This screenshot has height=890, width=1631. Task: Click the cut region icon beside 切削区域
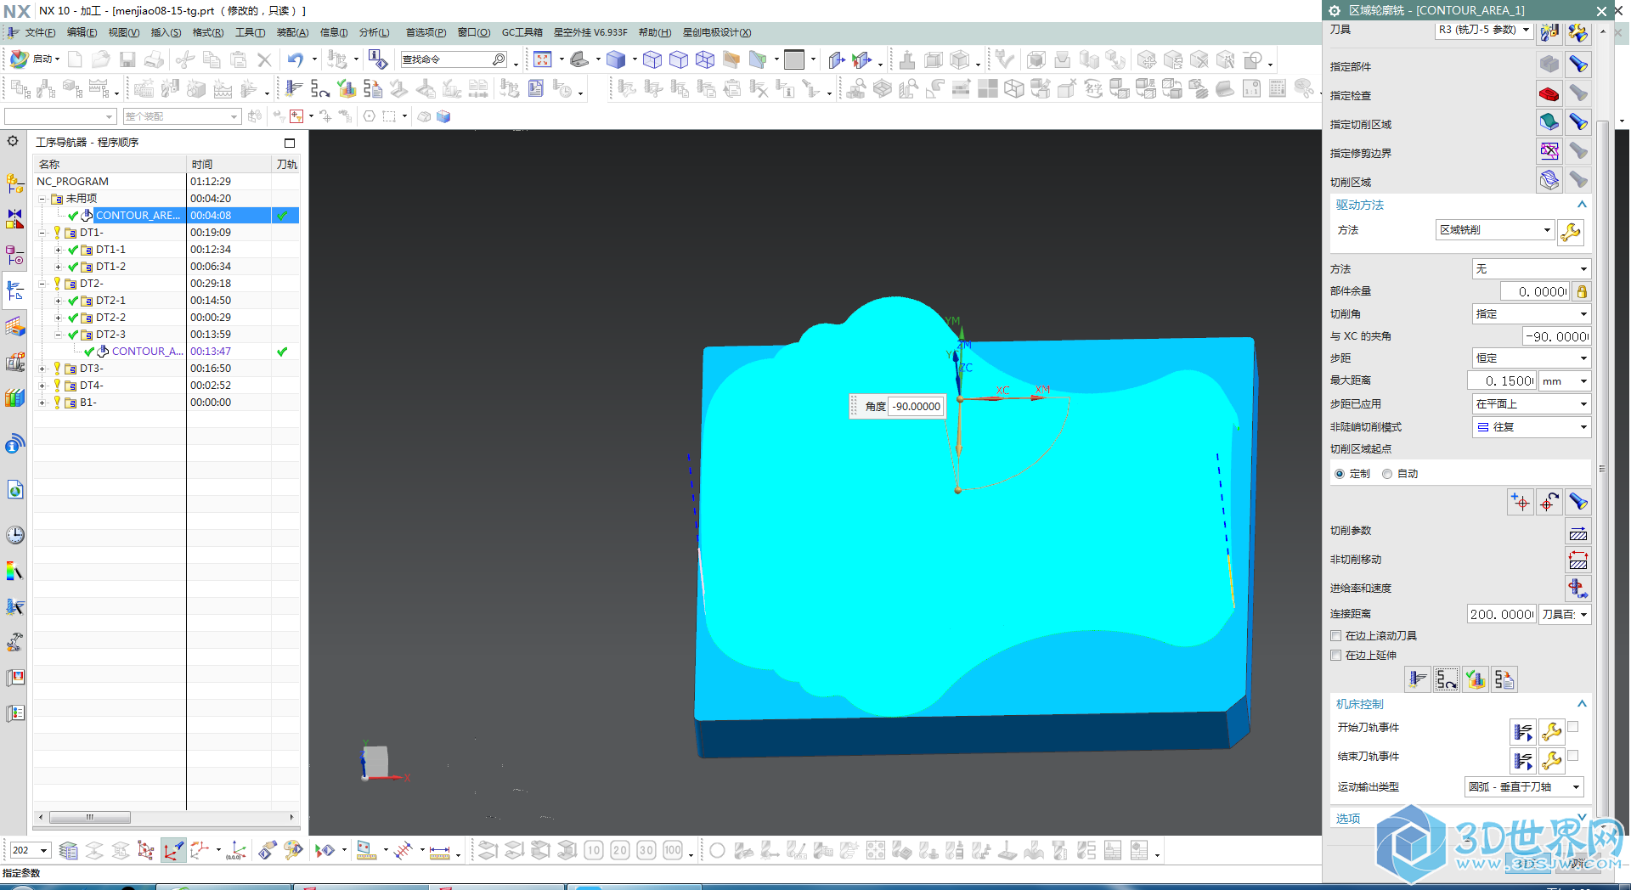tap(1549, 180)
